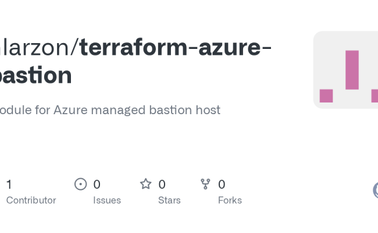Click the Forks branch icon
Viewport: 378px width, 233px height.
[205, 184]
